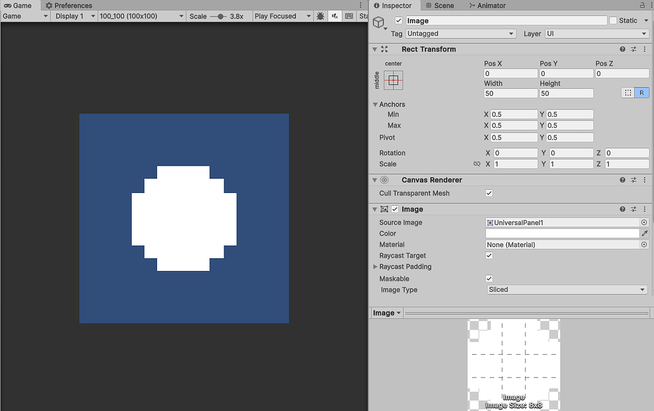The image size is (654, 411).
Task: Open the Layer dropdown
Action: tap(597, 33)
